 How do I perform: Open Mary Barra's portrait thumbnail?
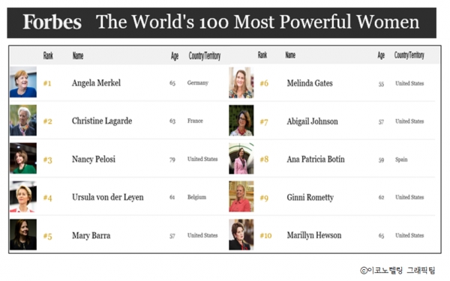[23, 235]
